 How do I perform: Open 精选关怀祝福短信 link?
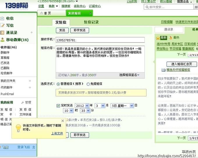[178, 70]
